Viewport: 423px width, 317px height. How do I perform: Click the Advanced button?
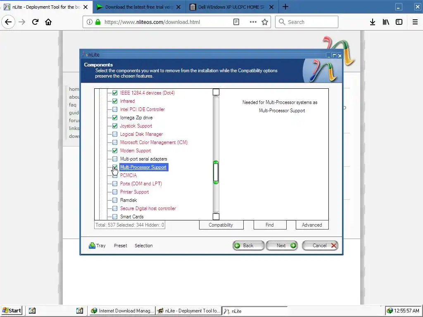312,225
